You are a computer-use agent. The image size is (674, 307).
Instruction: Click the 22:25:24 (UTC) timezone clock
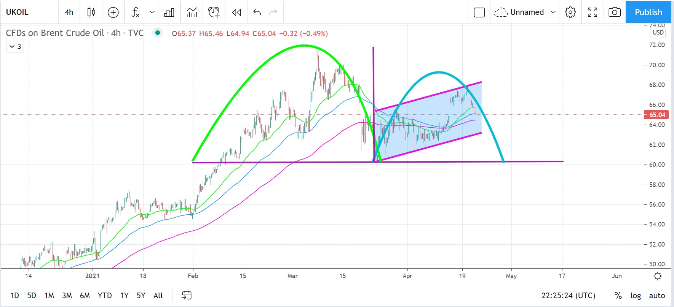coord(568,296)
